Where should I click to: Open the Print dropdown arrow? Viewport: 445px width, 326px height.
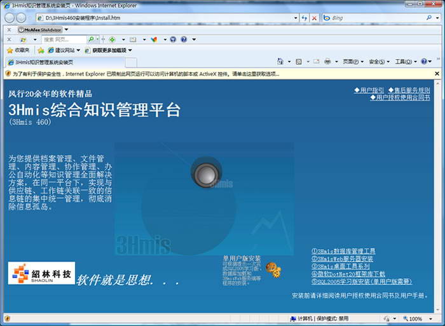pyautogui.click(x=336, y=62)
